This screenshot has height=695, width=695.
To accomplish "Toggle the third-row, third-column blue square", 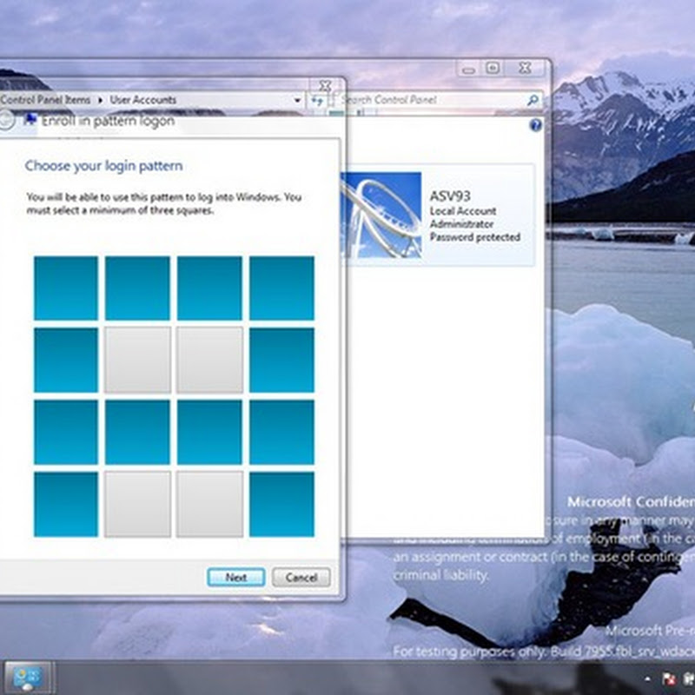I will pyautogui.click(x=209, y=432).
